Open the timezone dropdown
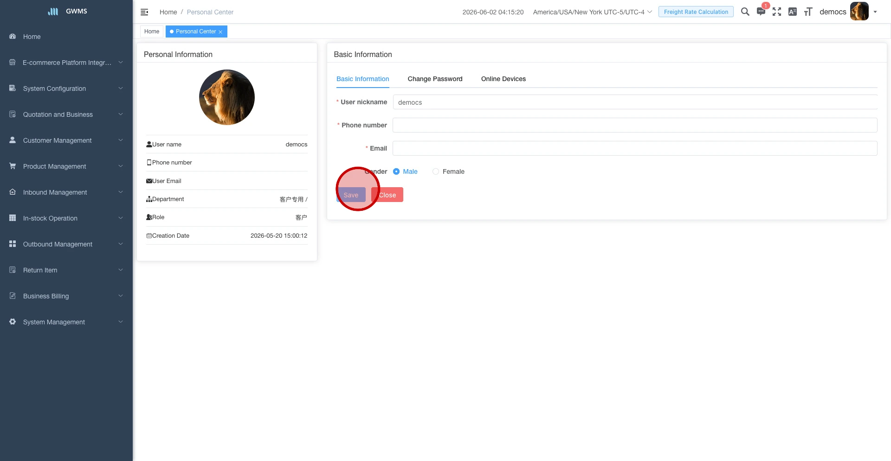Viewport: 891px width, 461px height. point(593,12)
